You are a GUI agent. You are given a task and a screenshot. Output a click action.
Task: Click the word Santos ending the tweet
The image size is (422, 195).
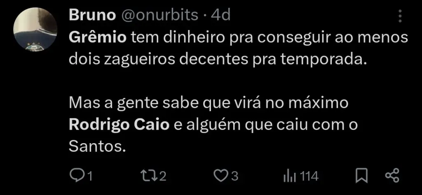97,146
